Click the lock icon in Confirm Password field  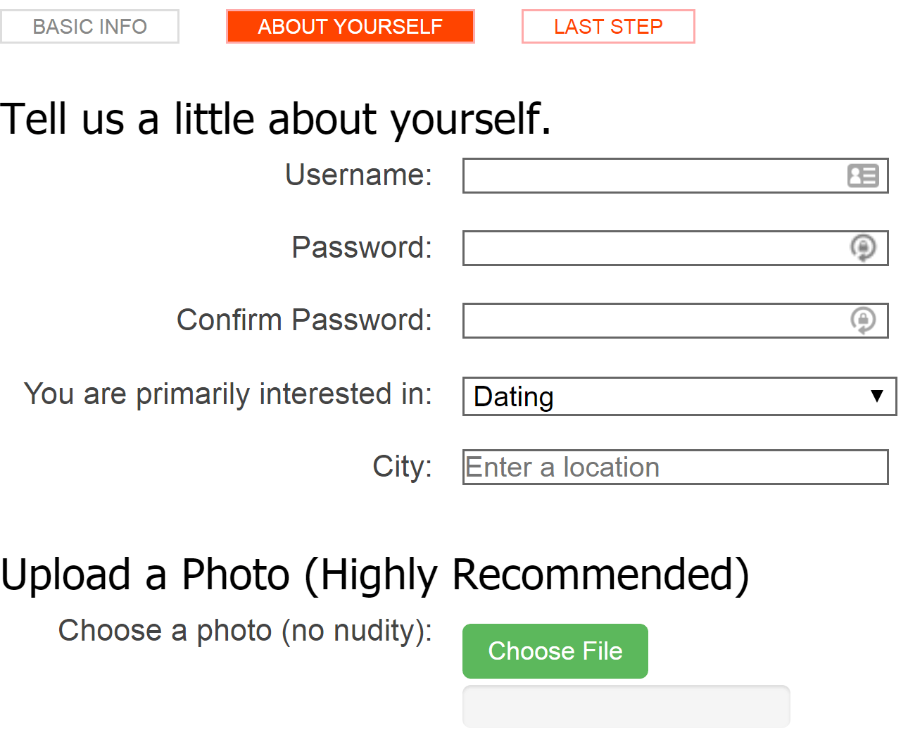864,320
